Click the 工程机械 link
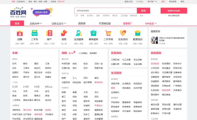Viewport: 197px width, 120px height. (115, 60)
